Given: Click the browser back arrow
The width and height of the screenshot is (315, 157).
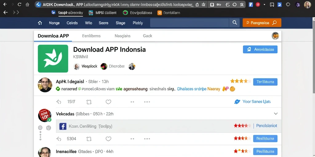Looking at the screenshot, I should (5, 4).
